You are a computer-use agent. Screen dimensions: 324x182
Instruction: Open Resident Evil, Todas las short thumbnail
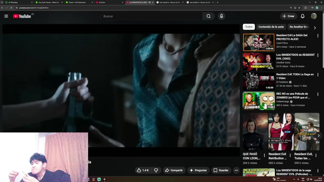(x=307, y=132)
